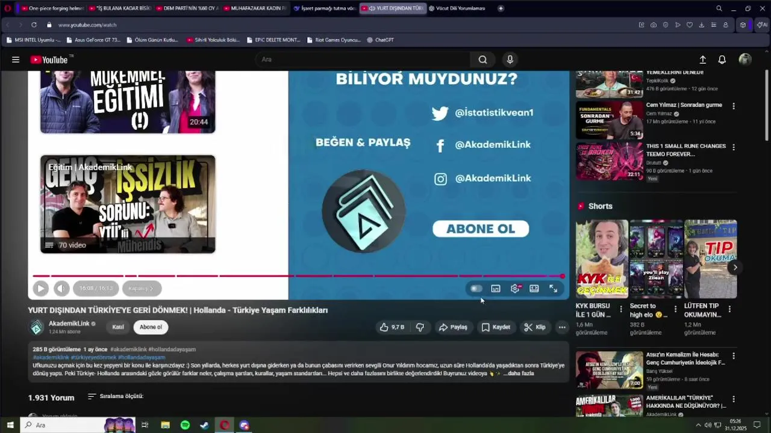
Task: Click the Katıl join button
Action: (118, 327)
